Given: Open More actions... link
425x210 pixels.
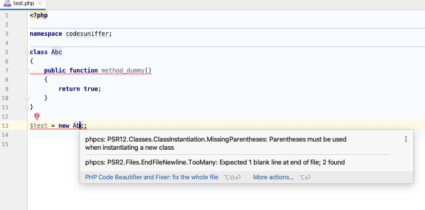Looking at the screenshot, I should [273, 177].
